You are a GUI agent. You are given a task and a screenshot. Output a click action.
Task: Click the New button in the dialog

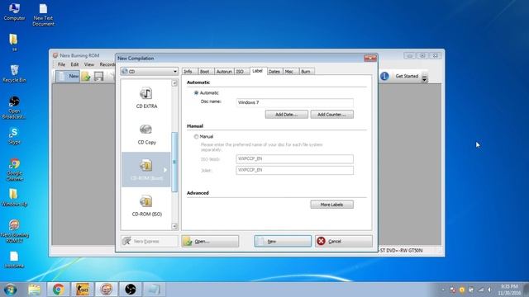[x=283, y=241]
